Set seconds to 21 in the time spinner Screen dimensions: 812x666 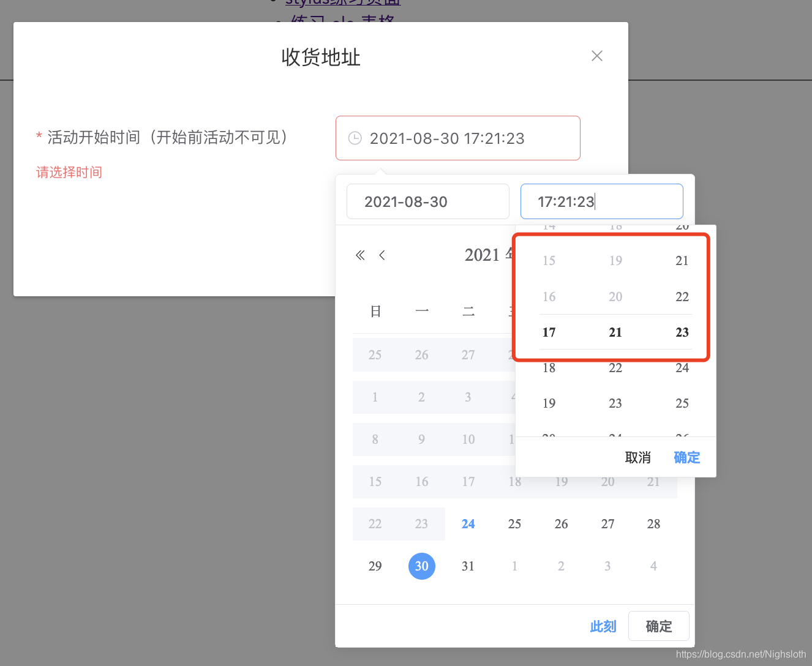[682, 261]
